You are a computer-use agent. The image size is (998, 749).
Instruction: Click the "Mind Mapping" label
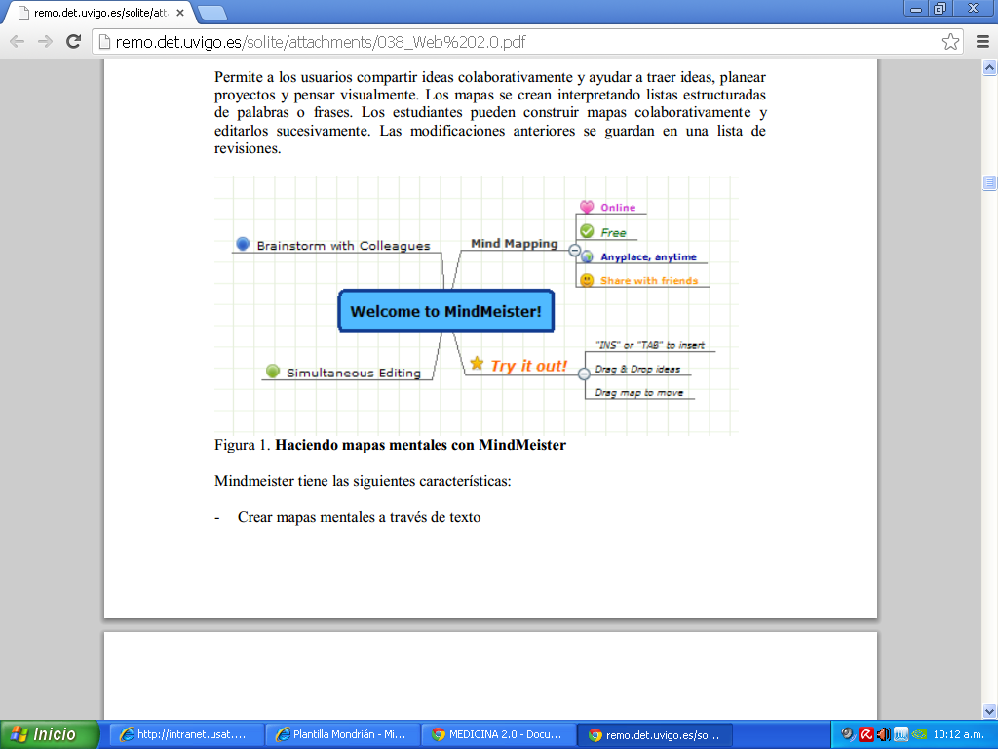pyautogui.click(x=515, y=243)
